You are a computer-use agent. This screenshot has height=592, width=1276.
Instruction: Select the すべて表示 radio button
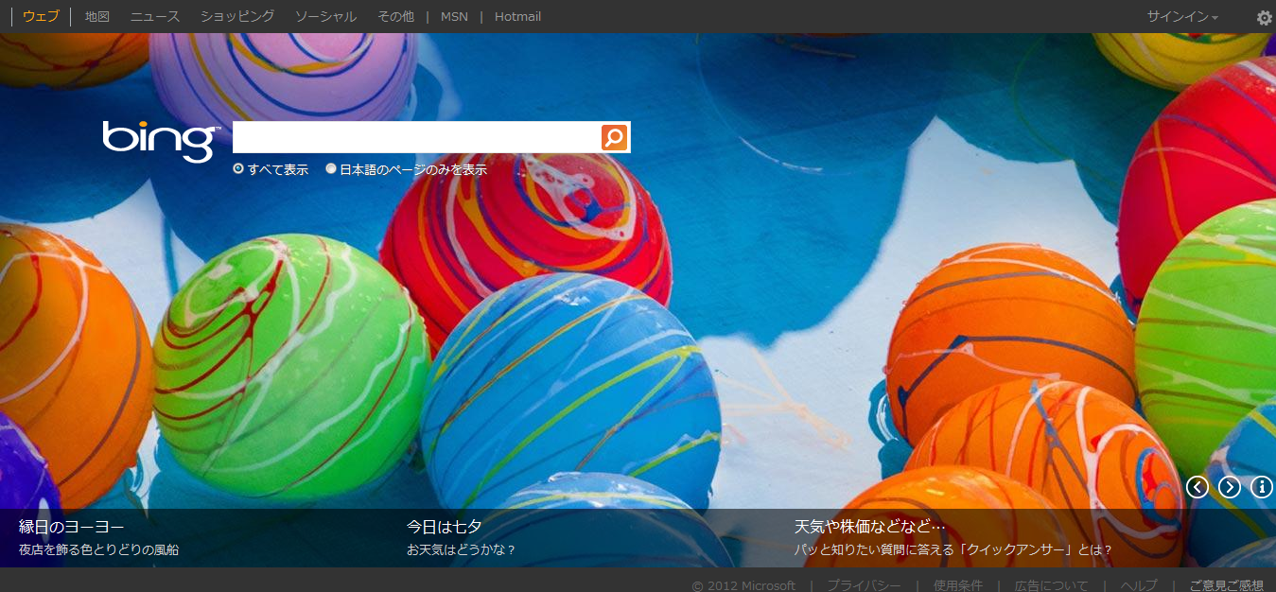pos(238,169)
